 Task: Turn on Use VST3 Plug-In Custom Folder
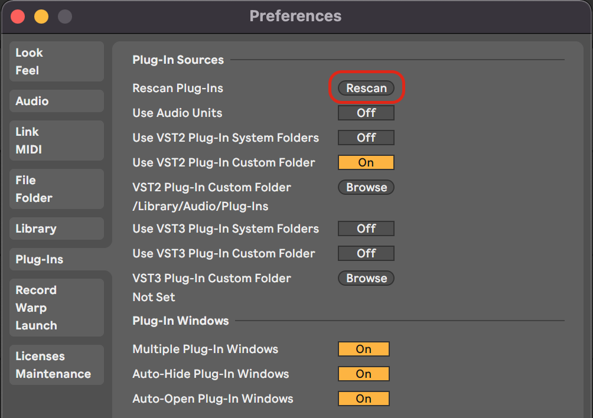(x=366, y=253)
